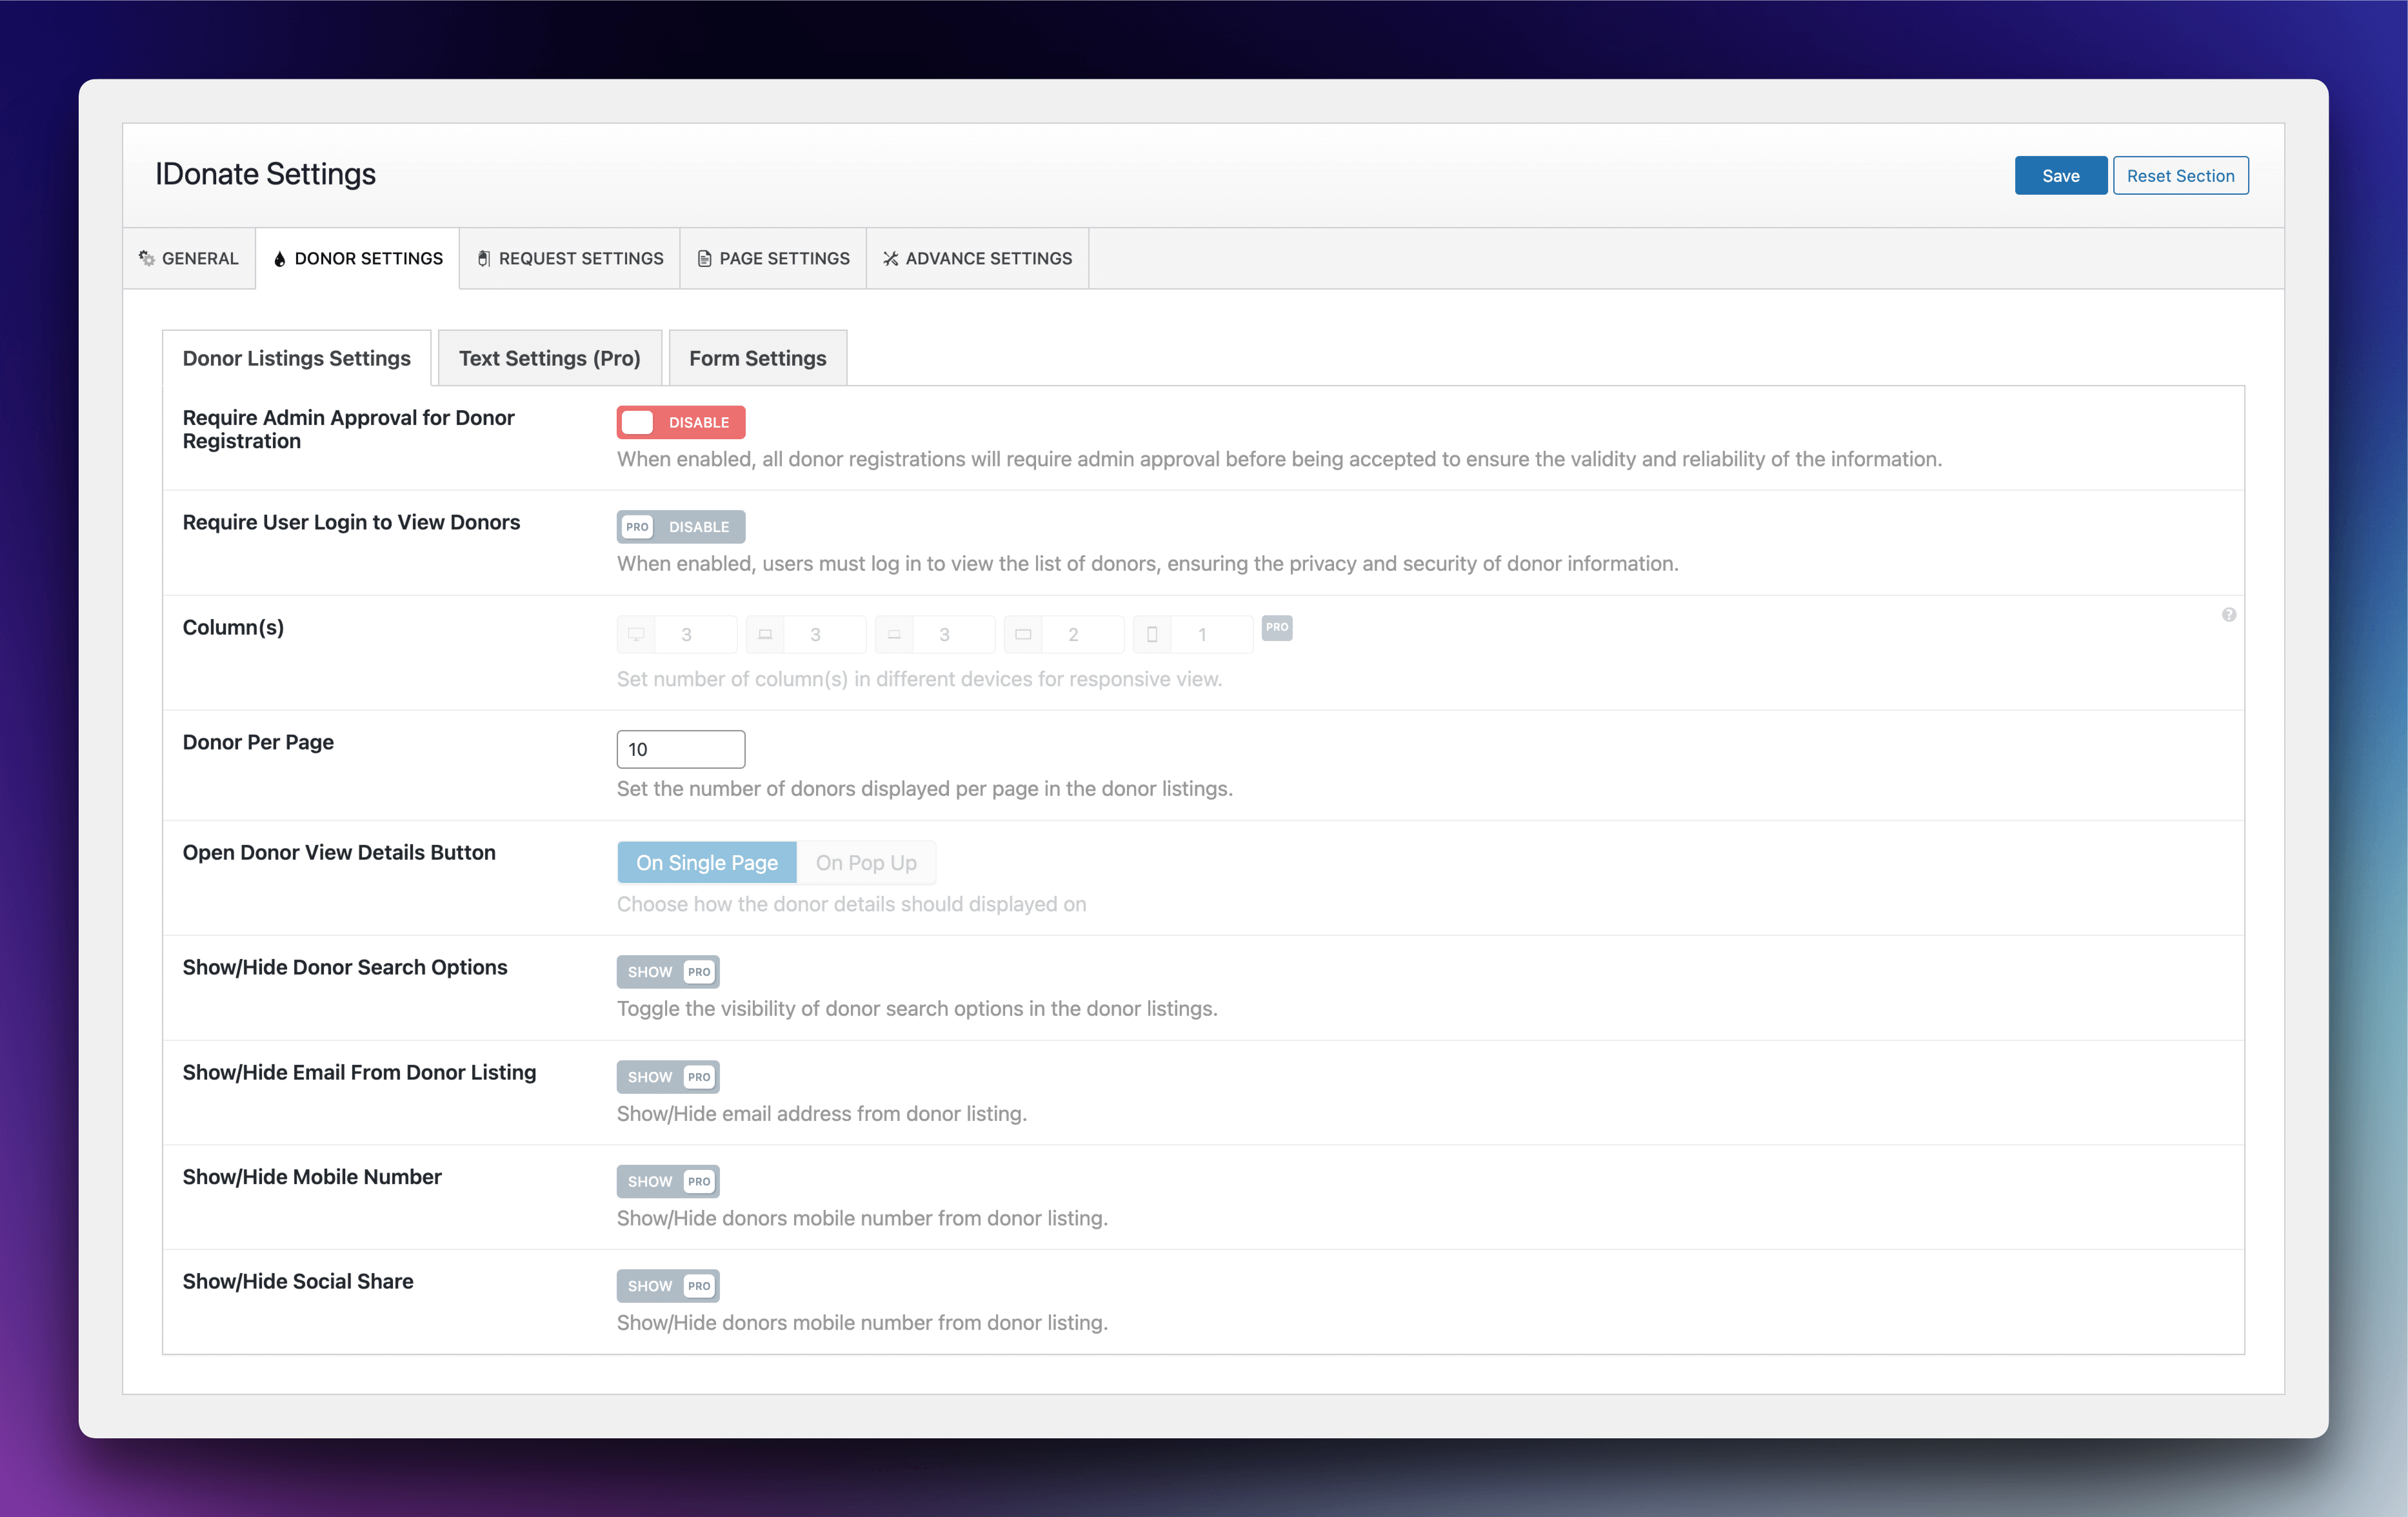Click the mobile phone icon in Column(s)
The width and height of the screenshot is (2408, 1517).
click(x=1152, y=635)
